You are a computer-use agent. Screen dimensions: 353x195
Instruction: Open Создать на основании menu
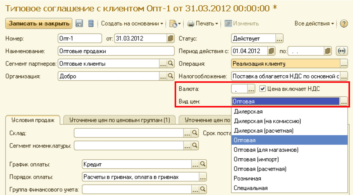tap(132, 24)
